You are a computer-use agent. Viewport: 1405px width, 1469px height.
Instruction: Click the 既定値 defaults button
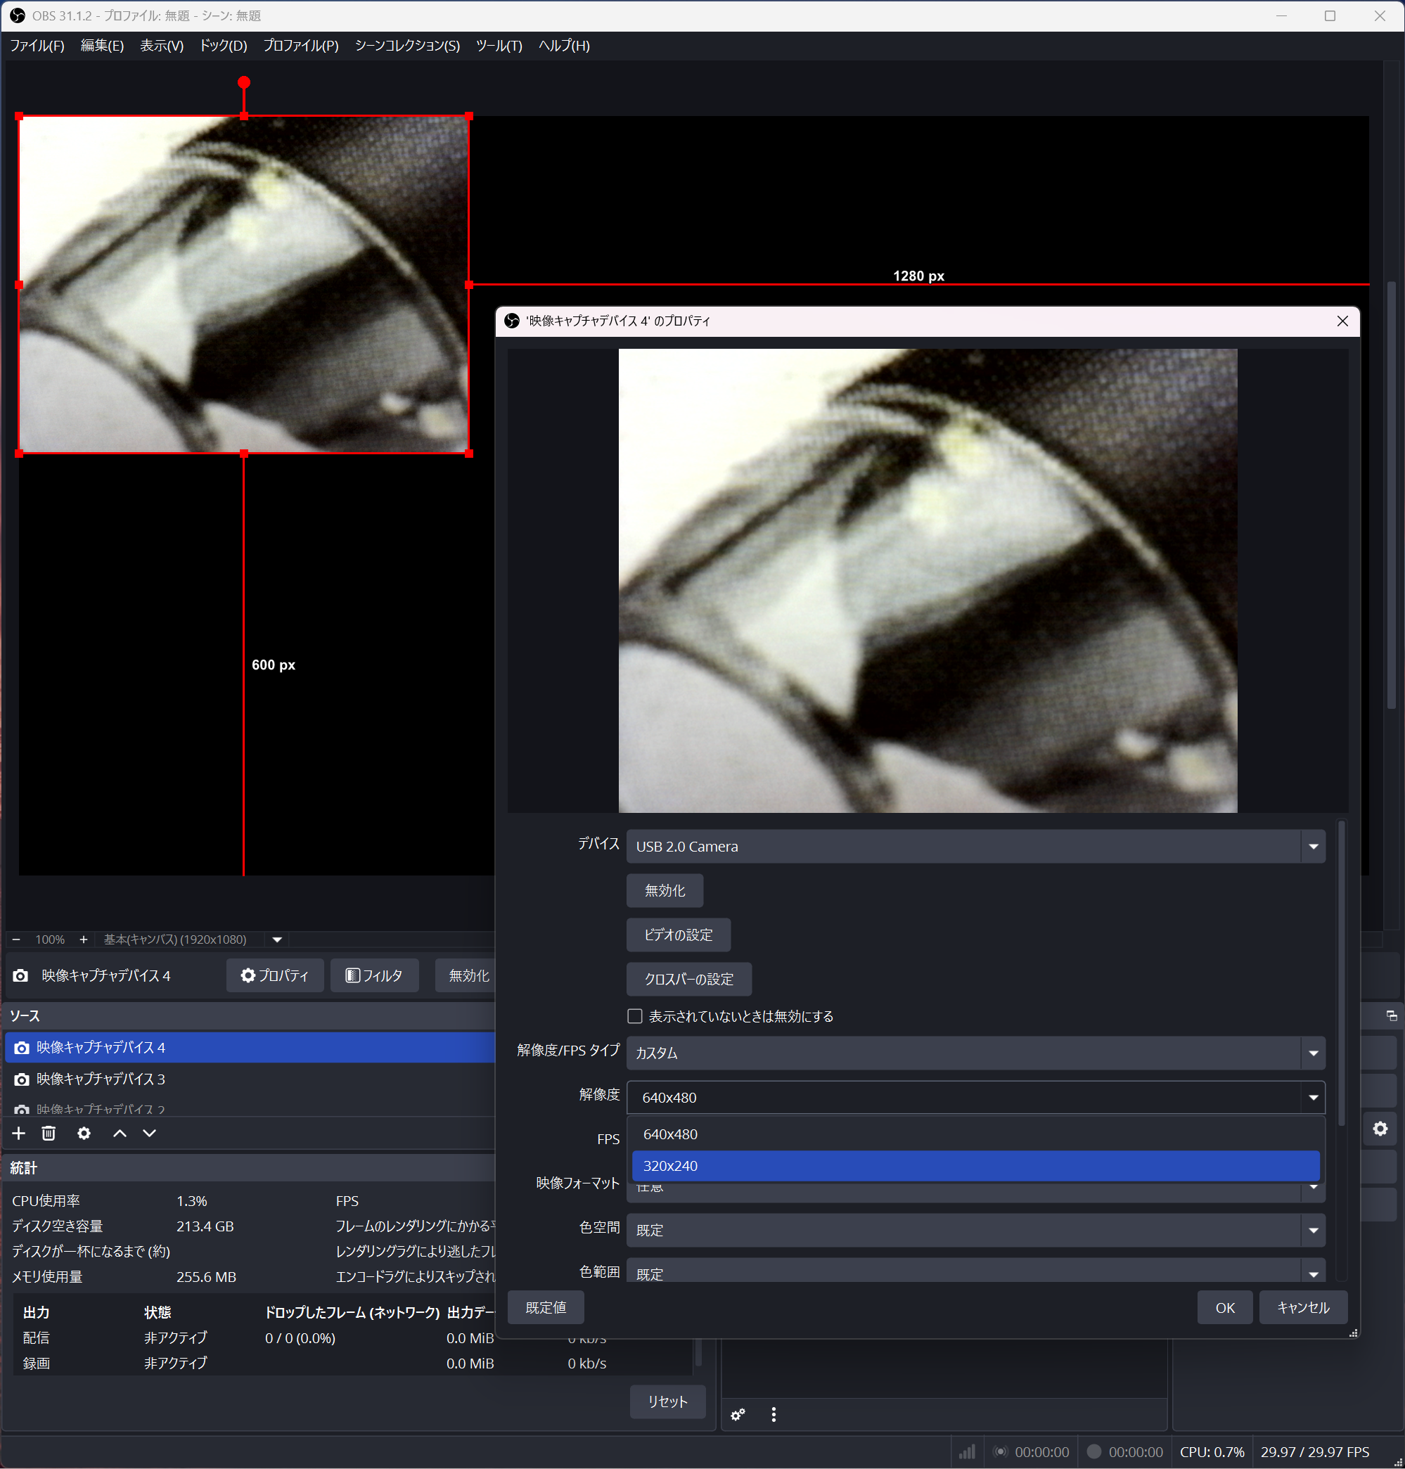pyautogui.click(x=545, y=1307)
